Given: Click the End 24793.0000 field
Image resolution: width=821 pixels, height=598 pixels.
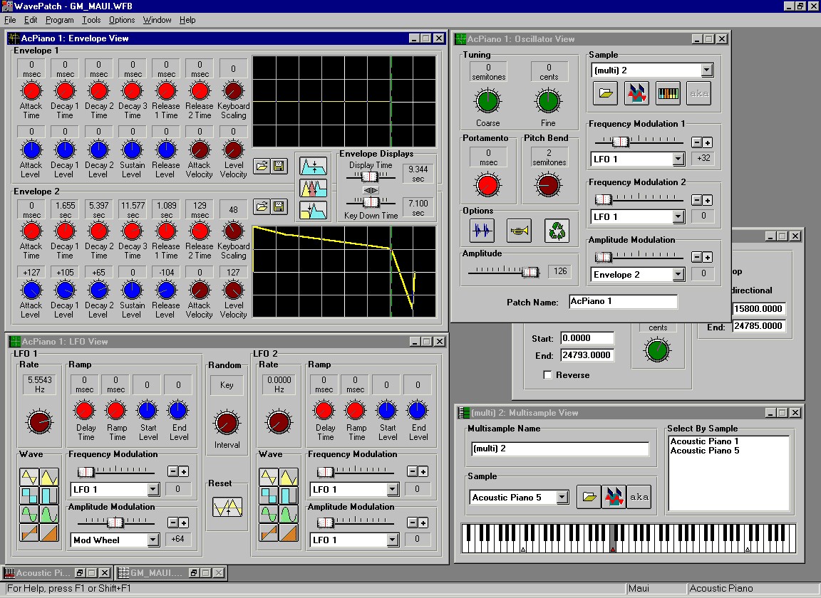Looking at the screenshot, I should pos(587,355).
